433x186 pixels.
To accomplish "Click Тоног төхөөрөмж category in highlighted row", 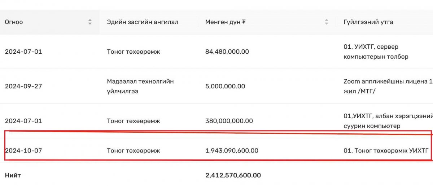I will (x=134, y=150).
